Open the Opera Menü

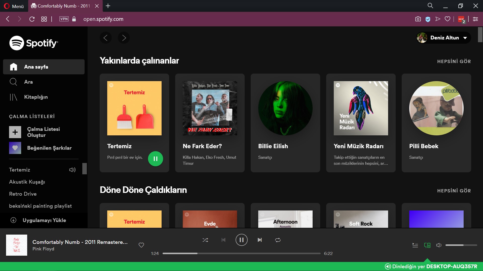14,6
